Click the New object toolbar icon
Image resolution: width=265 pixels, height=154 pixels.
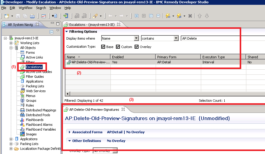(x=7, y=16)
